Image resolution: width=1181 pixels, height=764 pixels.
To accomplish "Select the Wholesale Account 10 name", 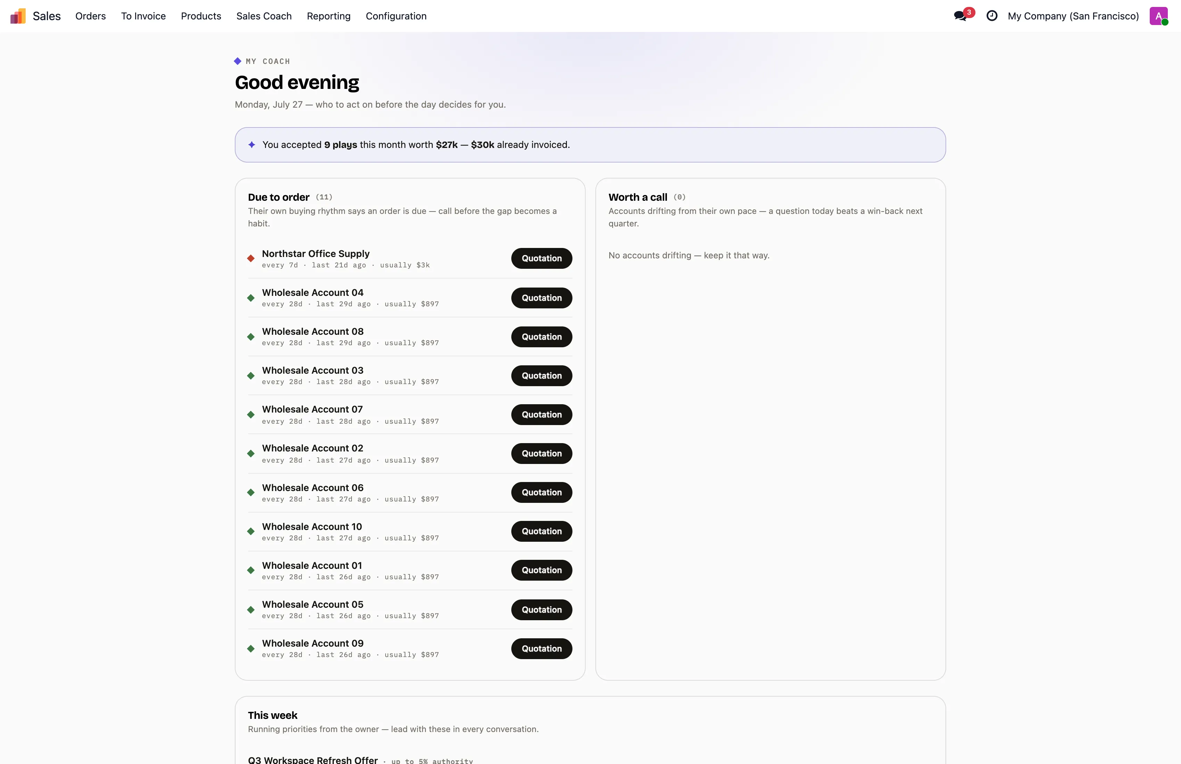I will (312, 526).
